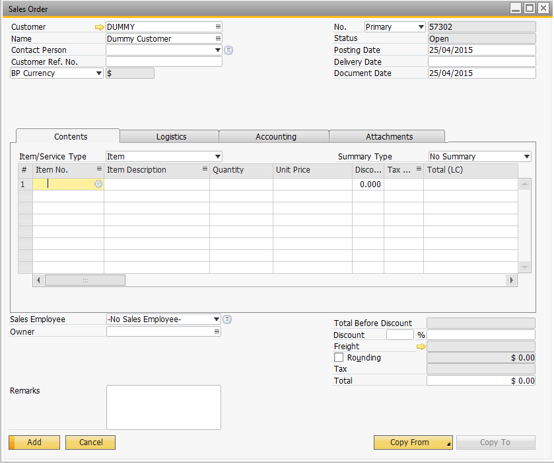
Task: Click the Add button
Action: (x=34, y=442)
